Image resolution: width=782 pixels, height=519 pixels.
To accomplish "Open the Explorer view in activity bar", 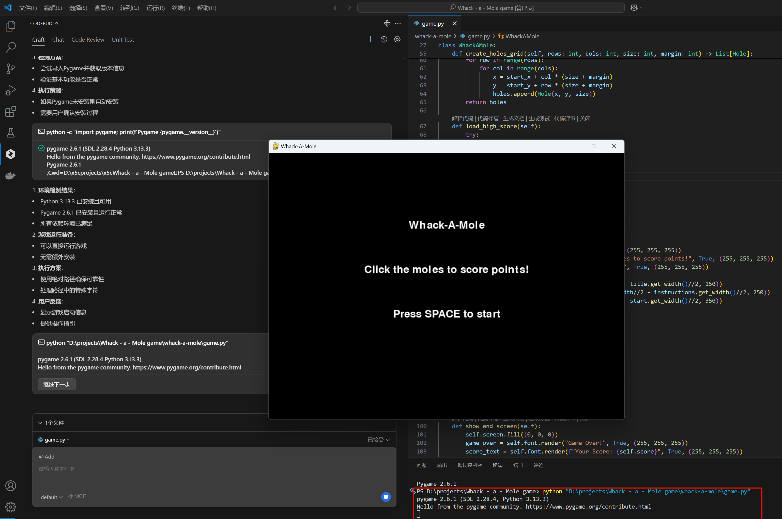I will [x=11, y=26].
